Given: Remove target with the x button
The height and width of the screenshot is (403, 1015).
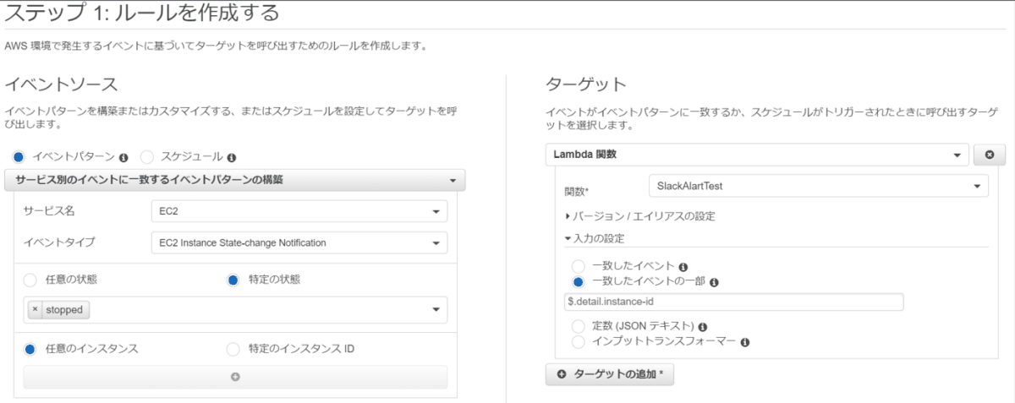Looking at the screenshot, I should [x=990, y=155].
